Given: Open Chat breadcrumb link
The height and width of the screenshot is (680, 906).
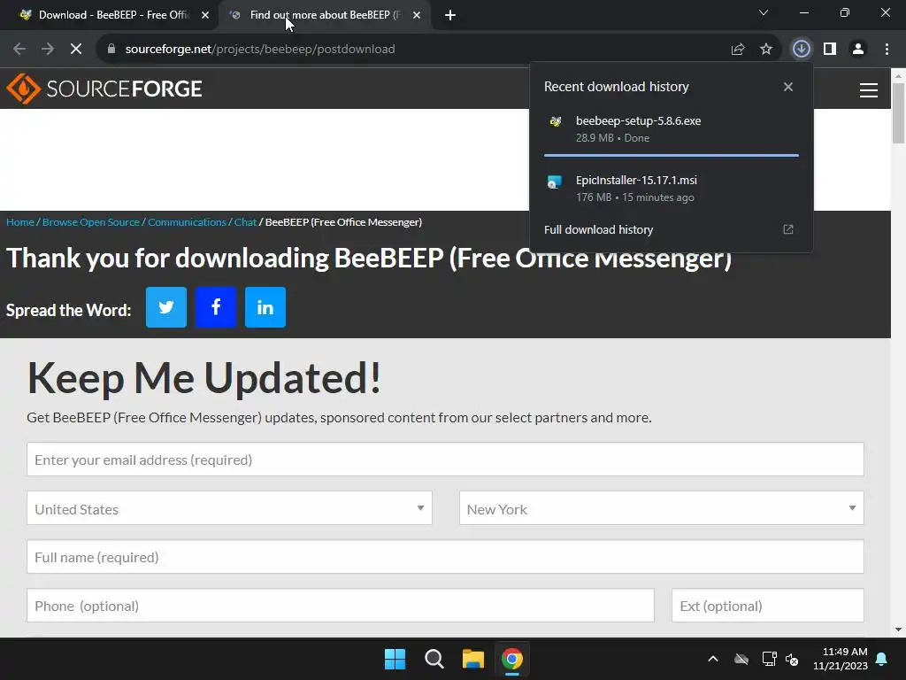Looking at the screenshot, I should (x=245, y=222).
